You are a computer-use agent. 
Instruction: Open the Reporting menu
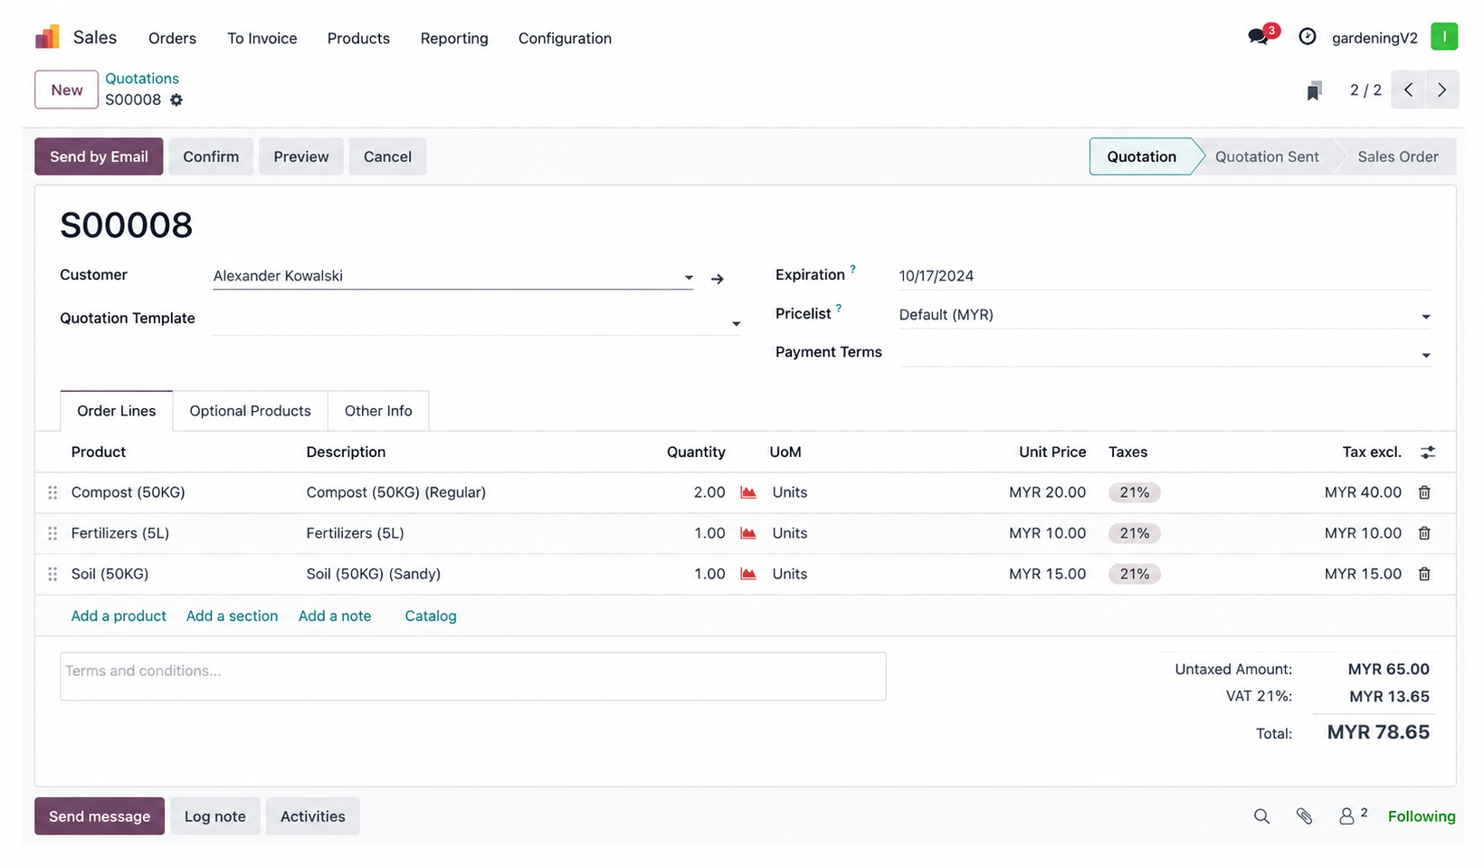coord(454,38)
